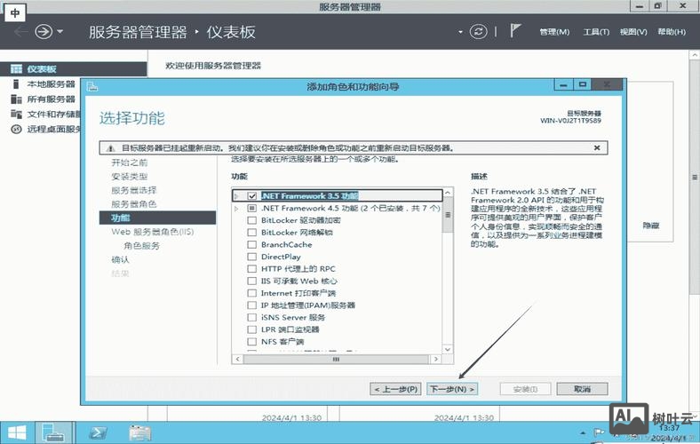The image size is (700, 444).
Task: Click the refresh icon in Server Manager header
Action: coord(478,32)
